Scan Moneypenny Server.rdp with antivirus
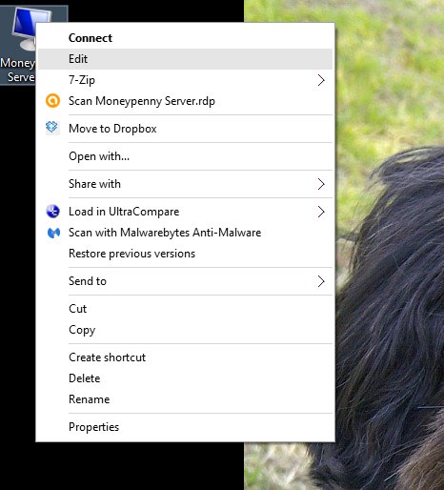444x490 pixels. [185, 101]
